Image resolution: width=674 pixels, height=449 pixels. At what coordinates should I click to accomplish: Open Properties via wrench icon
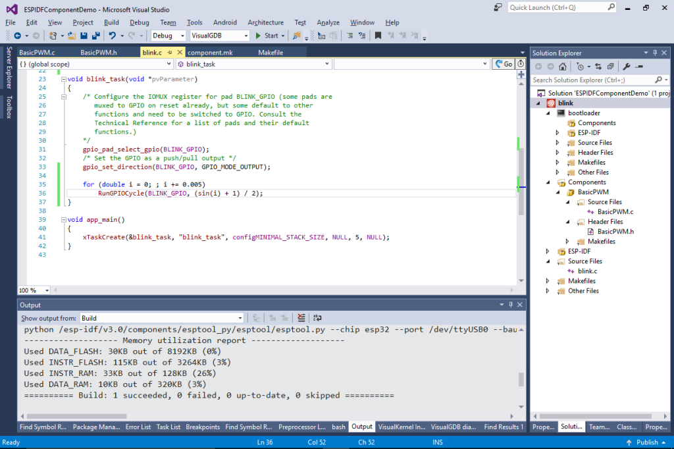pyautogui.click(x=627, y=66)
